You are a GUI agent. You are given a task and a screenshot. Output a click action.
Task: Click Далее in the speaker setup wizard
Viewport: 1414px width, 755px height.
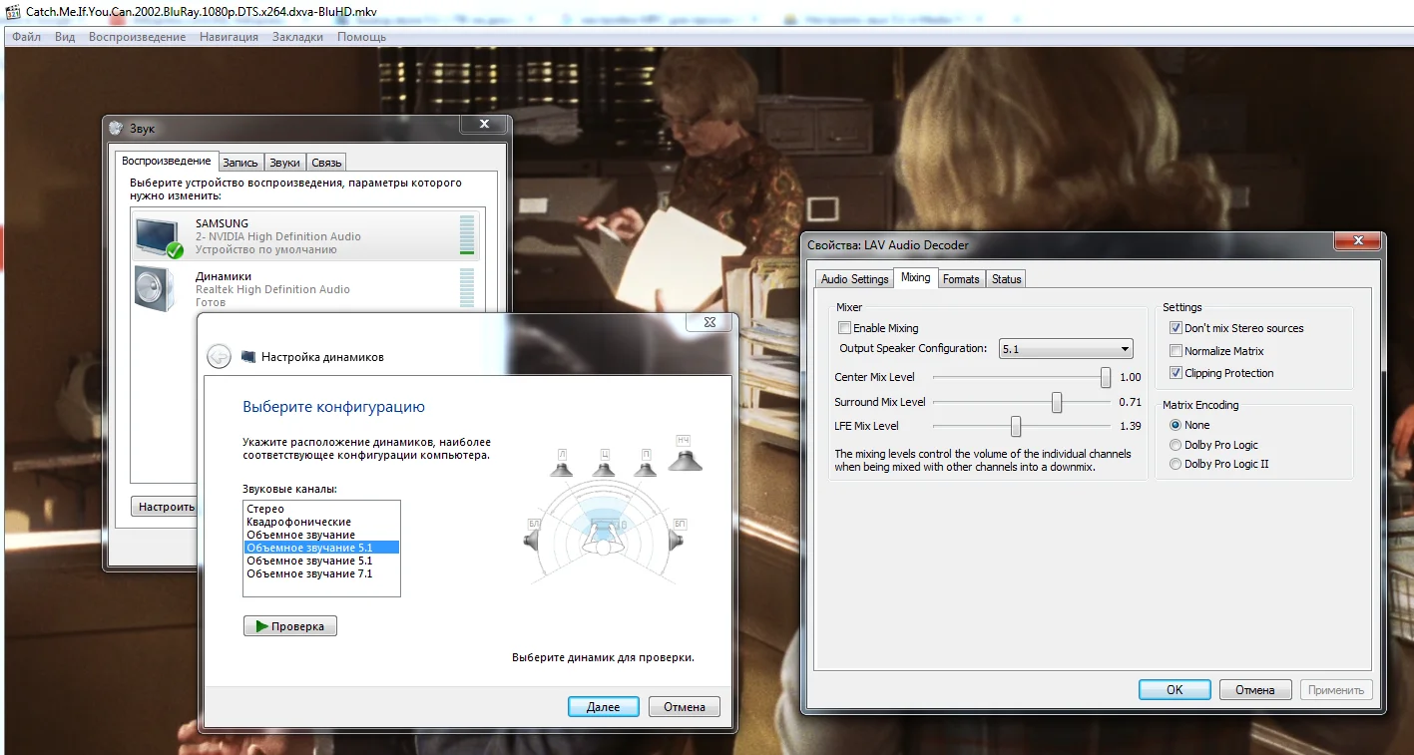tap(604, 707)
